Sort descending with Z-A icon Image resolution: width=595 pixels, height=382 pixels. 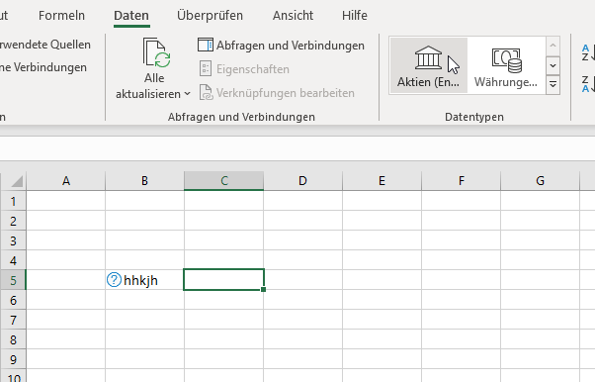pos(588,84)
